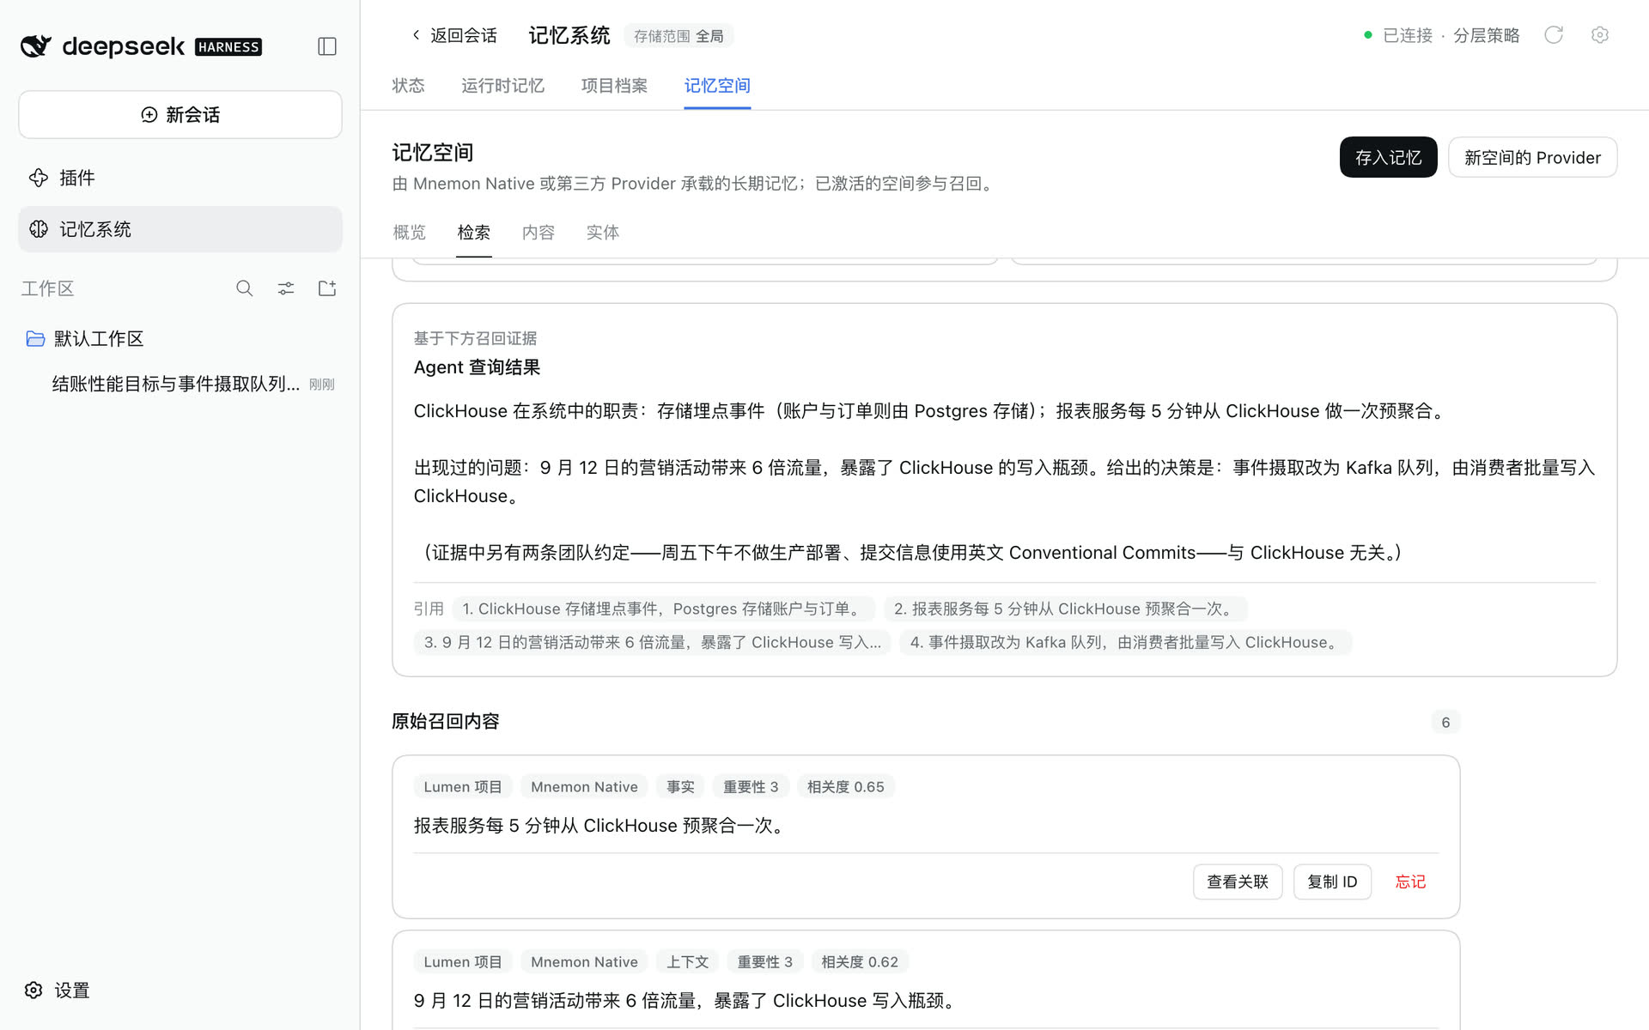This screenshot has width=1649, height=1030.
Task: Click the 存入记忆 button
Action: click(1388, 158)
